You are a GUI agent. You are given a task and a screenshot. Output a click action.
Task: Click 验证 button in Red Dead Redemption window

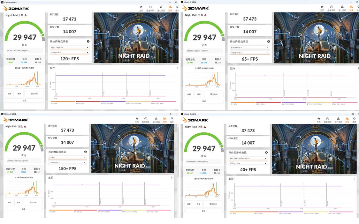pyautogui.click(x=203, y=211)
